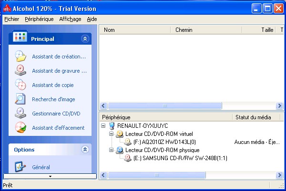Click 'Aucun média - Éje...' status text
Image resolution: width=286 pixels, height=191 pixels.
click(x=257, y=142)
